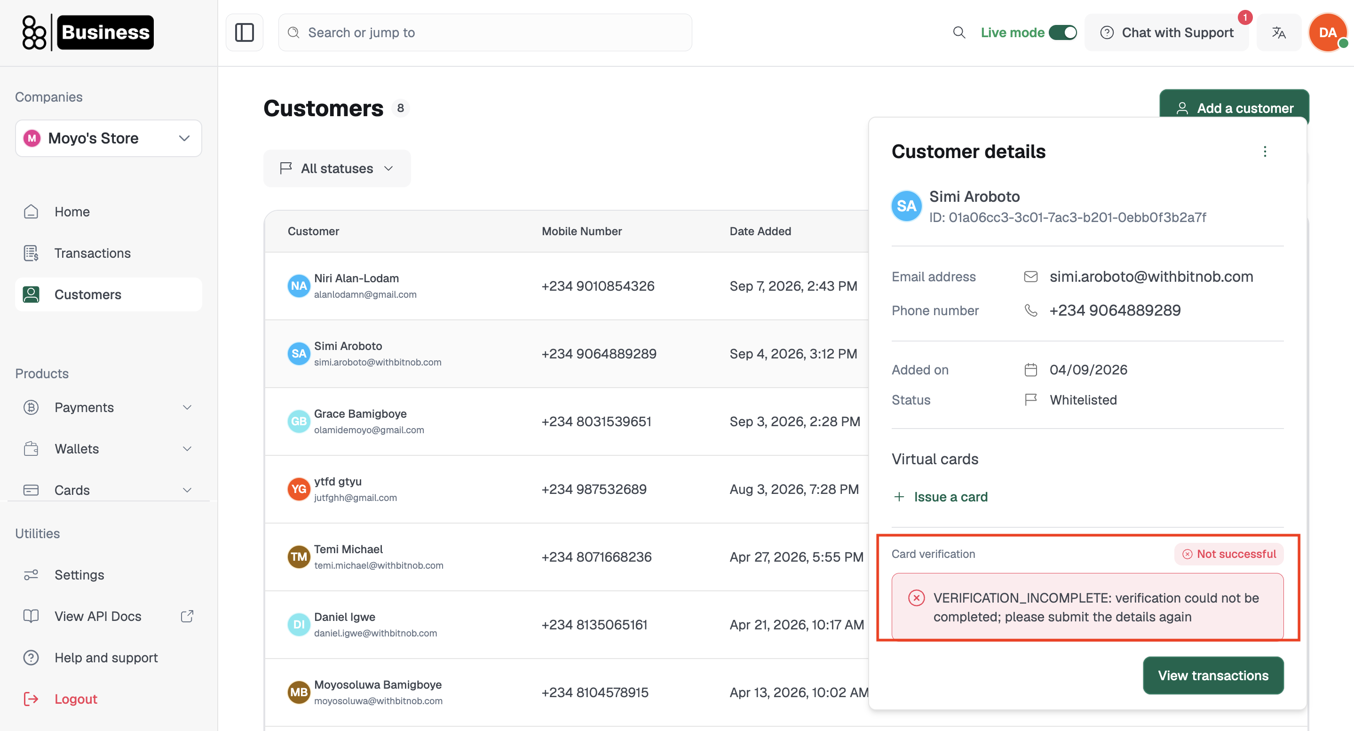Click the magnifier search icon near Live mode
Screen dimensions: 1354x731
pyautogui.click(x=959, y=32)
